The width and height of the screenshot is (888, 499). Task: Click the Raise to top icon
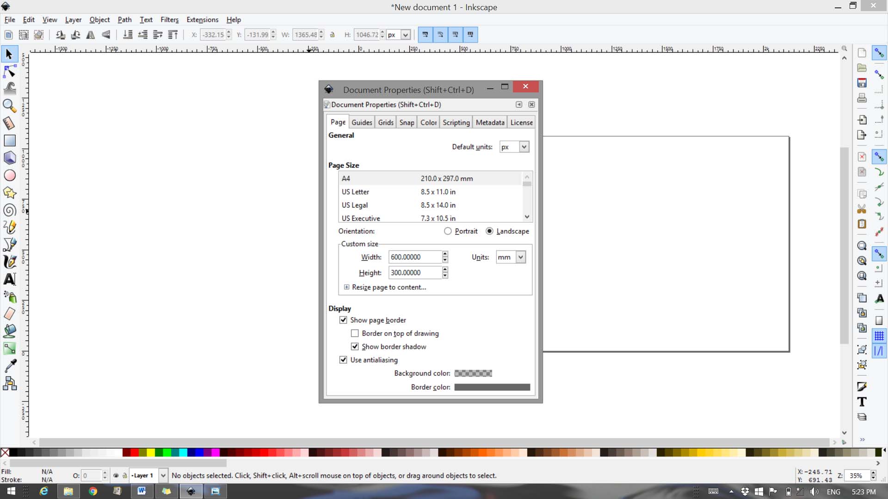[x=173, y=35]
